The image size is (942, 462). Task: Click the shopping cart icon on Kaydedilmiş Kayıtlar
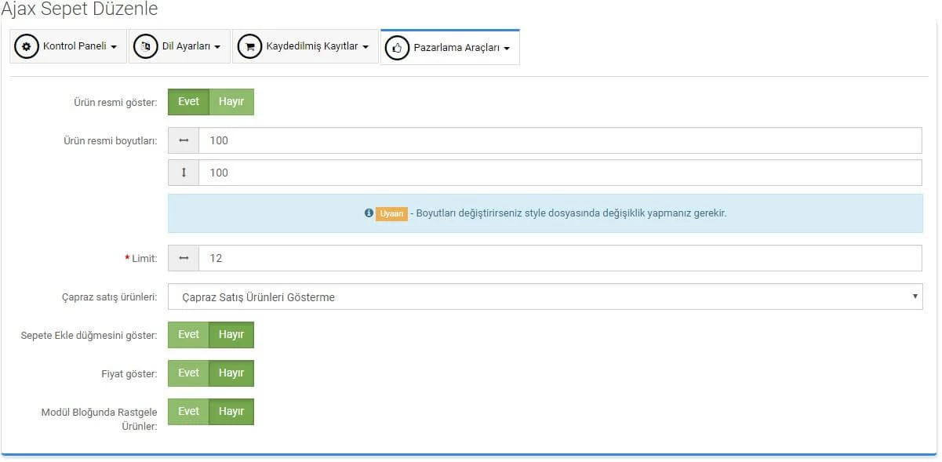click(249, 46)
